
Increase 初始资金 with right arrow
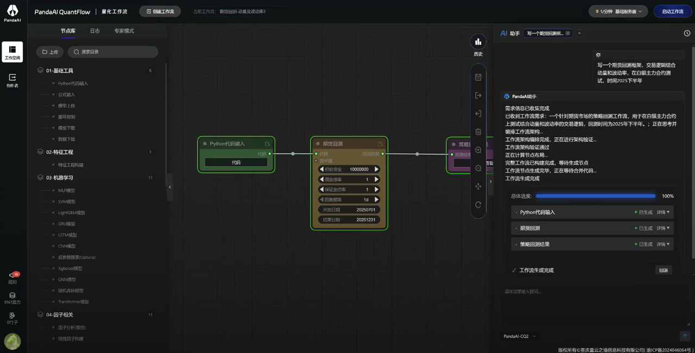pos(377,169)
